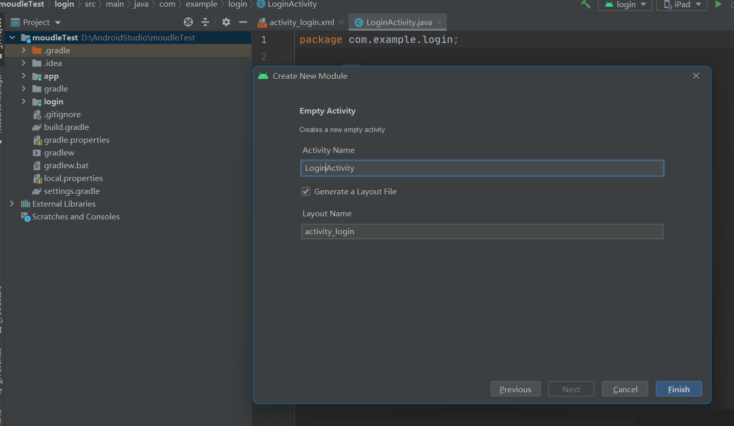
Task: Click the src breadcrumb
Action: pyautogui.click(x=91, y=4)
